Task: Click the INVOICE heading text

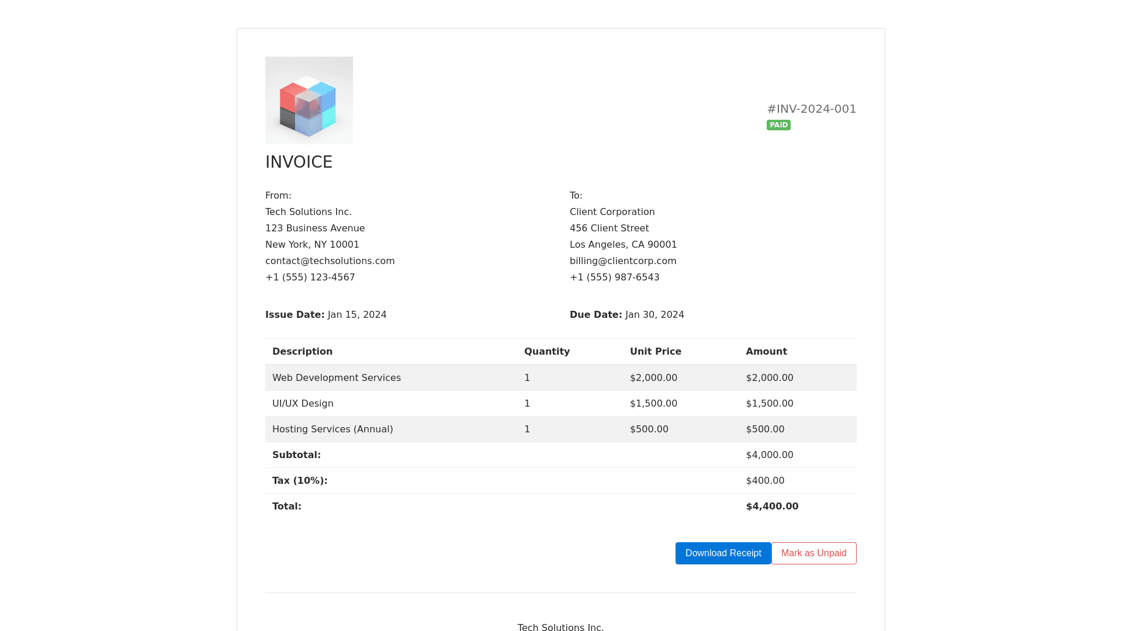Action: coord(299,162)
